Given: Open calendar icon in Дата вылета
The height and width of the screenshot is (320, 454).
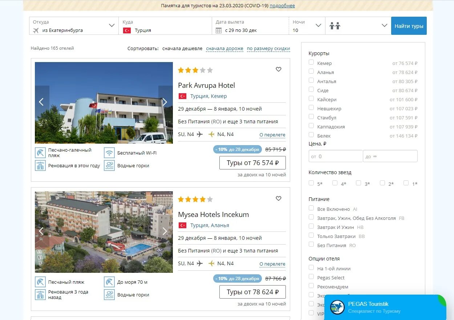Looking at the screenshot, I should pos(219,30).
